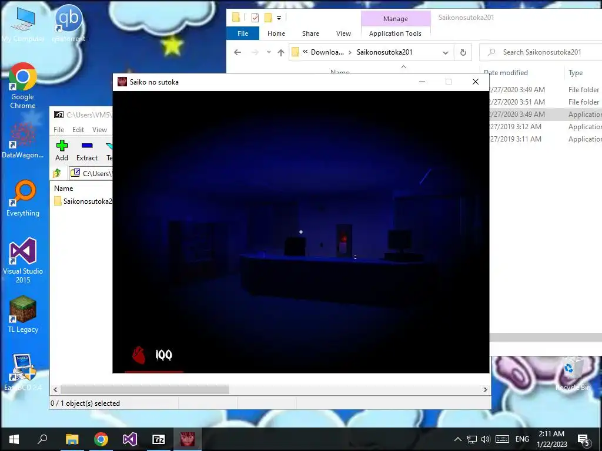Click the Explorer back arrow
This screenshot has height=451, width=602.
click(x=238, y=52)
